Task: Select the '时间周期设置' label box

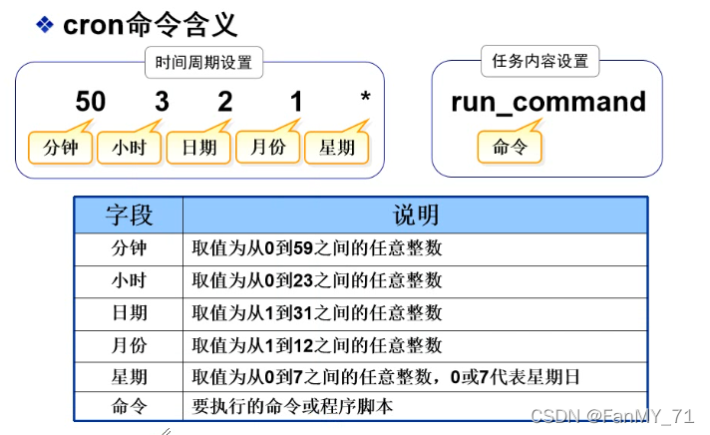Action: tap(203, 63)
